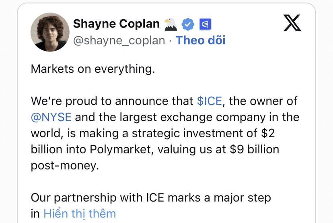Click the "post-money." line of text
This screenshot has width=333, height=223.
(x=65, y=165)
